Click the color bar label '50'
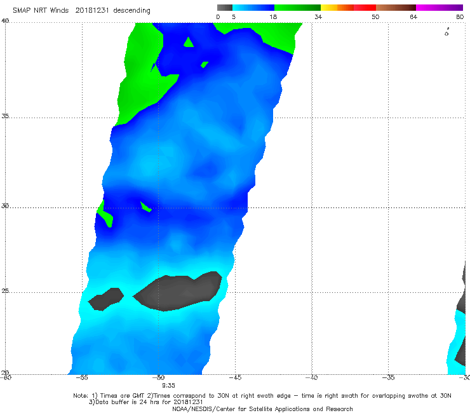Image resolution: width=470 pixels, height=413 pixels. pos(375,17)
